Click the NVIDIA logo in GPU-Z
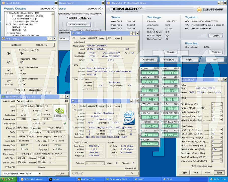This screenshot has width=228, height=182. coord(60,112)
